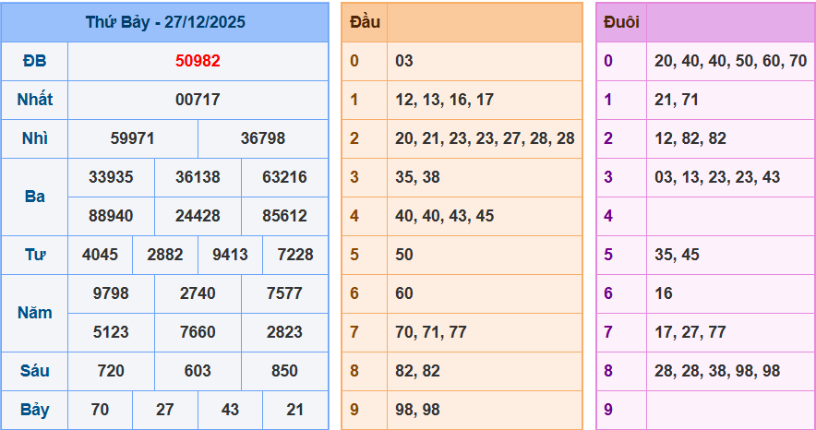Click the first prize number 00717
Image resolution: width=816 pixels, height=430 pixels.
click(198, 100)
